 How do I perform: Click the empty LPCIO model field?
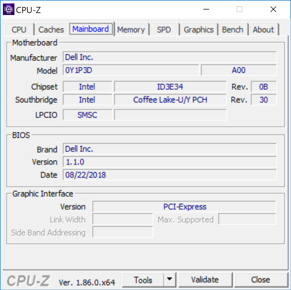(170, 115)
